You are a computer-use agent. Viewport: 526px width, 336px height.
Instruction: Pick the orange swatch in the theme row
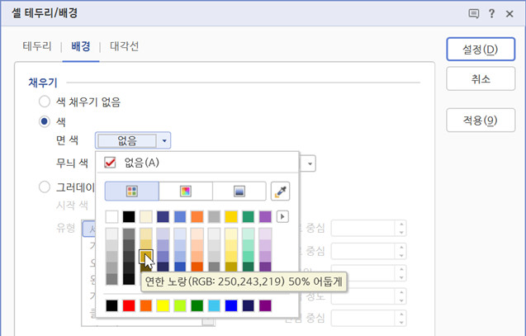pyautogui.click(x=197, y=216)
